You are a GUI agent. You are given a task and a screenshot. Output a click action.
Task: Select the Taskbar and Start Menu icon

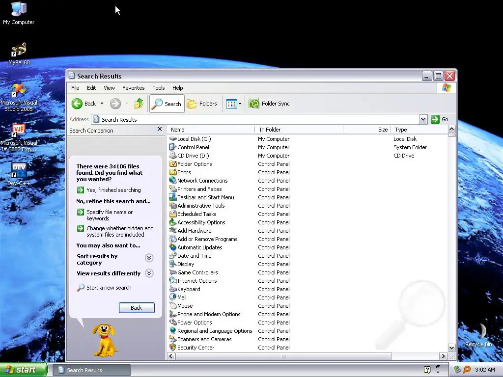(x=173, y=197)
